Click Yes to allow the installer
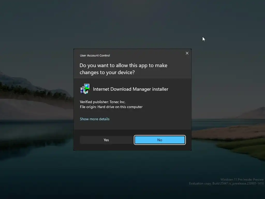265x199 pixels. coord(106,140)
